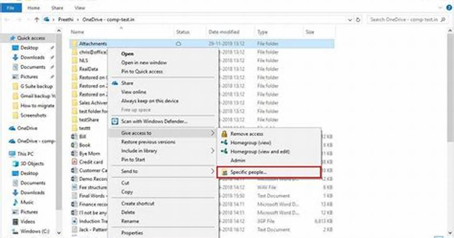Click the Search OneDrive input field
The width and height of the screenshot is (454, 238).
408,19
